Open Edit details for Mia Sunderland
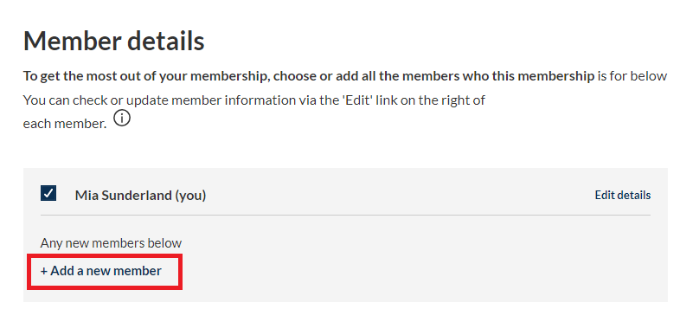680x335 pixels. [622, 196]
